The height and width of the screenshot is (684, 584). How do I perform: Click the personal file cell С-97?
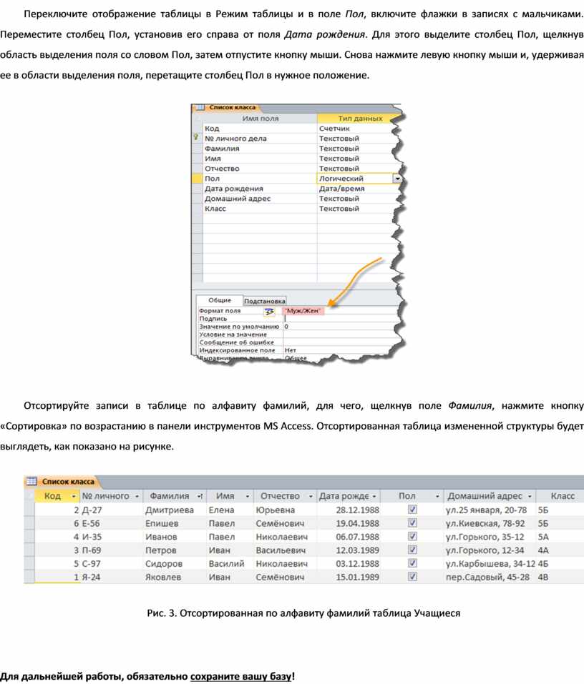coord(91,563)
